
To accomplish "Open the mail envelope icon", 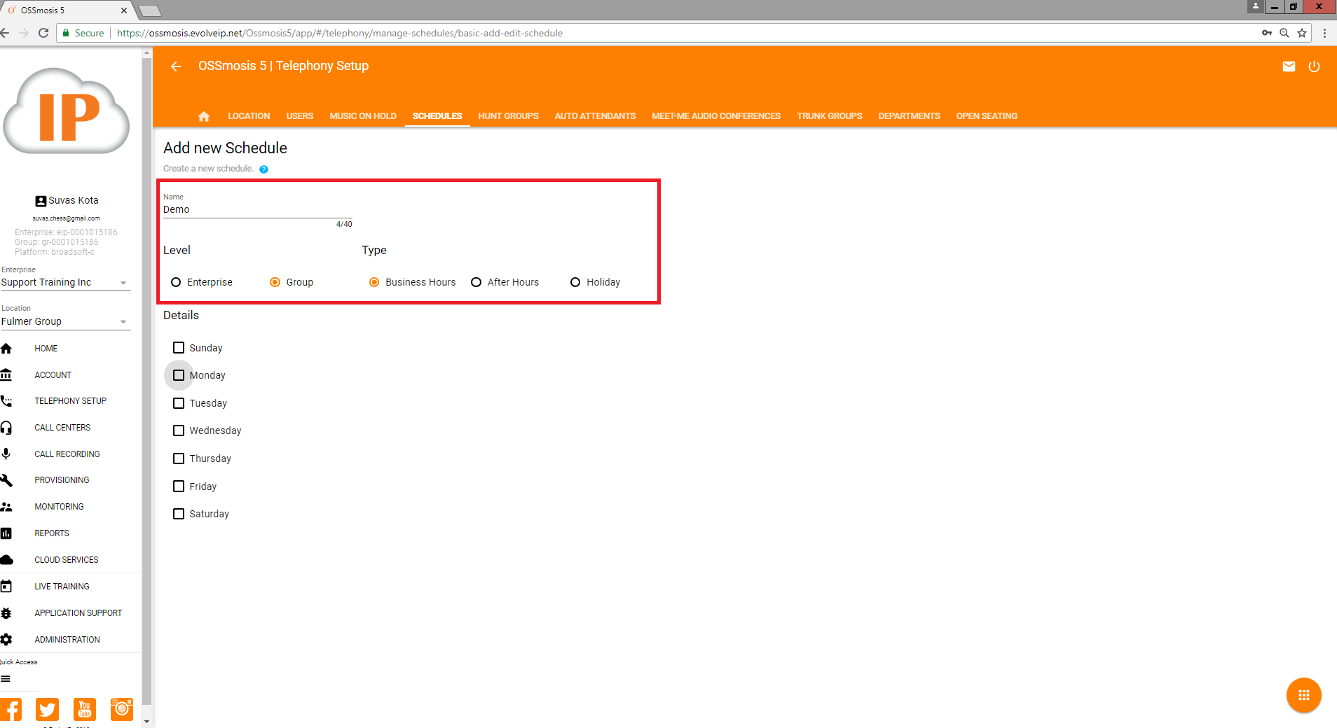I will [x=1289, y=66].
